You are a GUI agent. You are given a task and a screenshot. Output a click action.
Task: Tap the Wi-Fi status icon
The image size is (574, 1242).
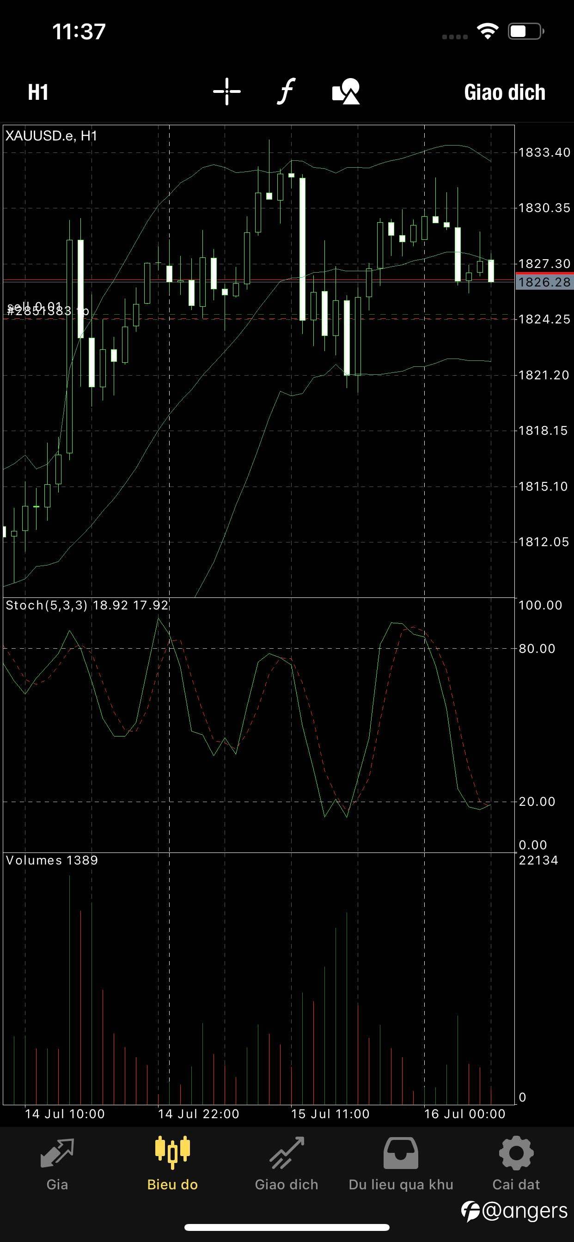pyautogui.click(x=487, y=31)
